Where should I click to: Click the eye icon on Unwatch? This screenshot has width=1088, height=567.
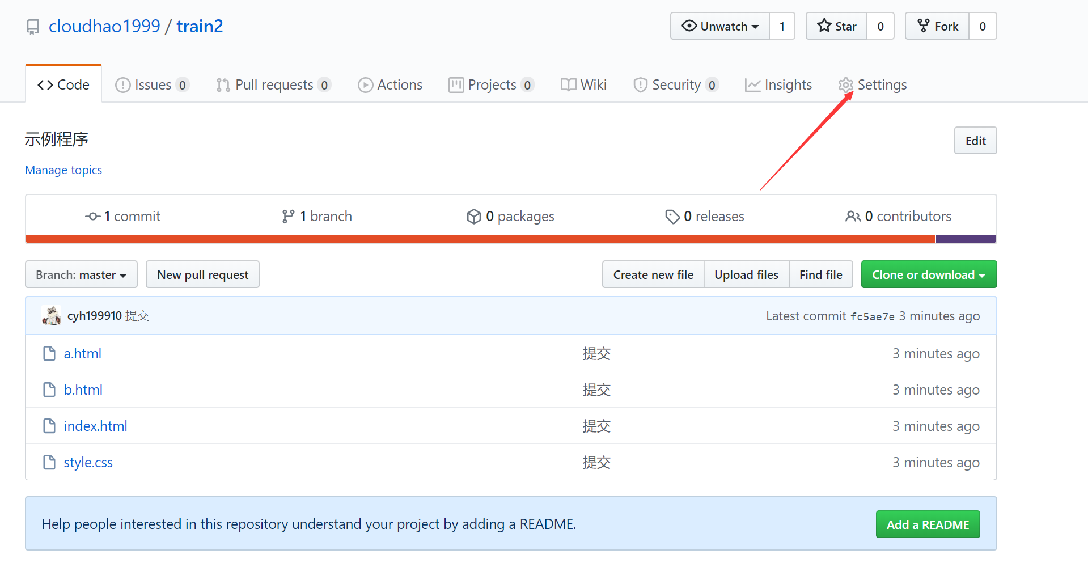(689, 26)
